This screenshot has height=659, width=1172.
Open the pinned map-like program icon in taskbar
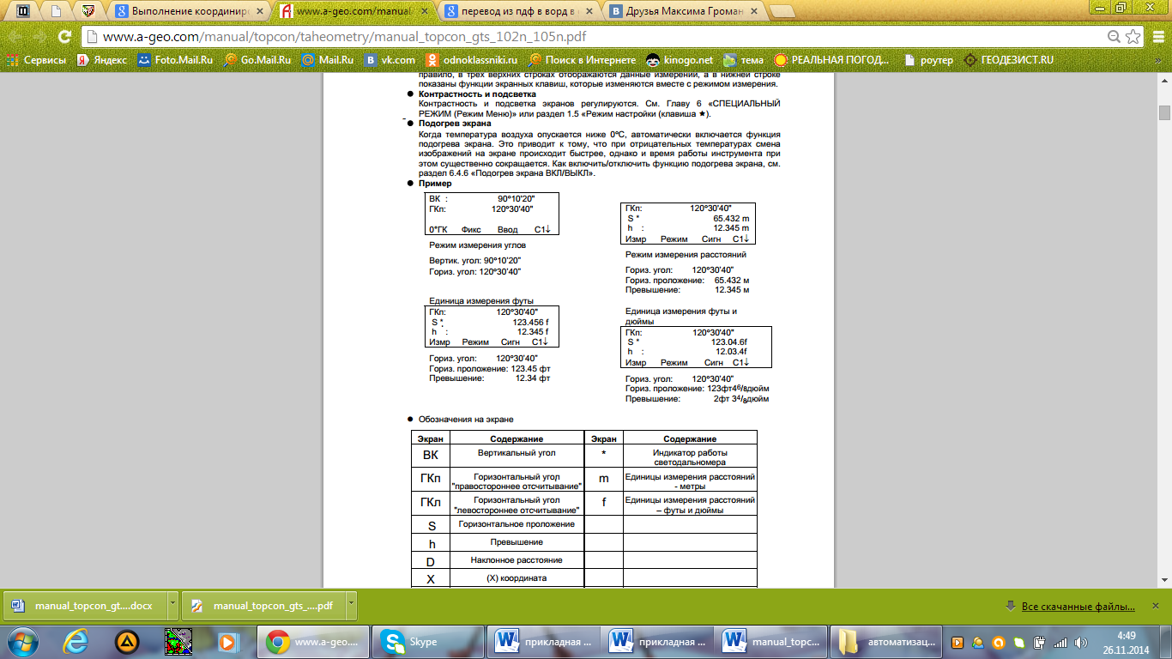tap(178, 641)
